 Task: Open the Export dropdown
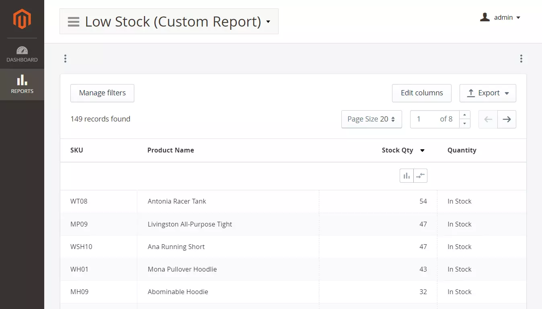[488, 93]
